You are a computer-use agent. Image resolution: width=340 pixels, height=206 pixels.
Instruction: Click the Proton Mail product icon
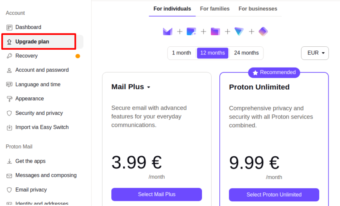167,31
